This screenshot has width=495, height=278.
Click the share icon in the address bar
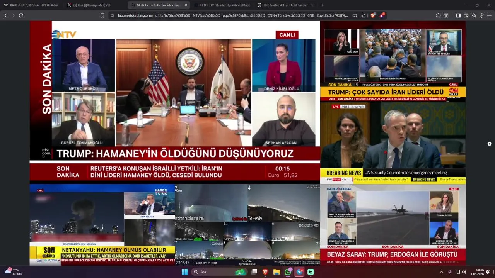pos(364,15)
